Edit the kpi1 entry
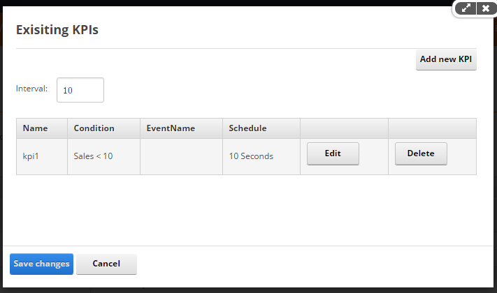 333,153
